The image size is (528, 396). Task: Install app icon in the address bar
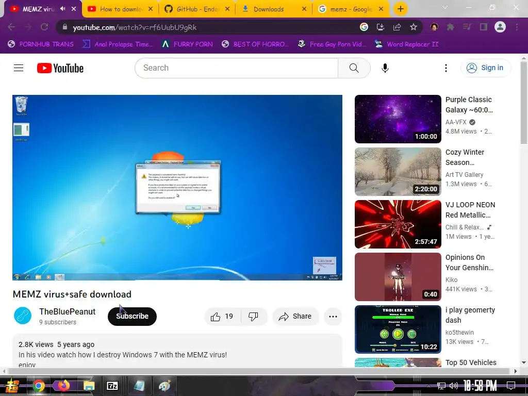(x=381, y=27)
